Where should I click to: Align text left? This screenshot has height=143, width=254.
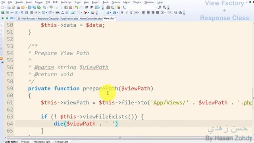(144, 12)
